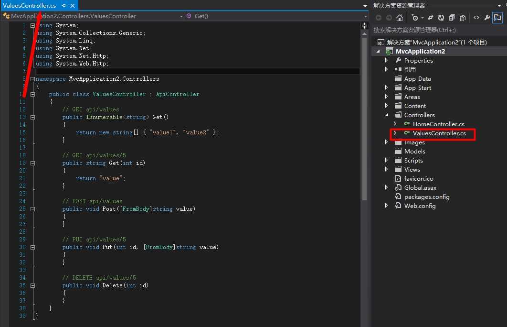Expand the Web.config node
This screenshot has height=327, width=507.
pyautogui.click(x=386, y=205)
